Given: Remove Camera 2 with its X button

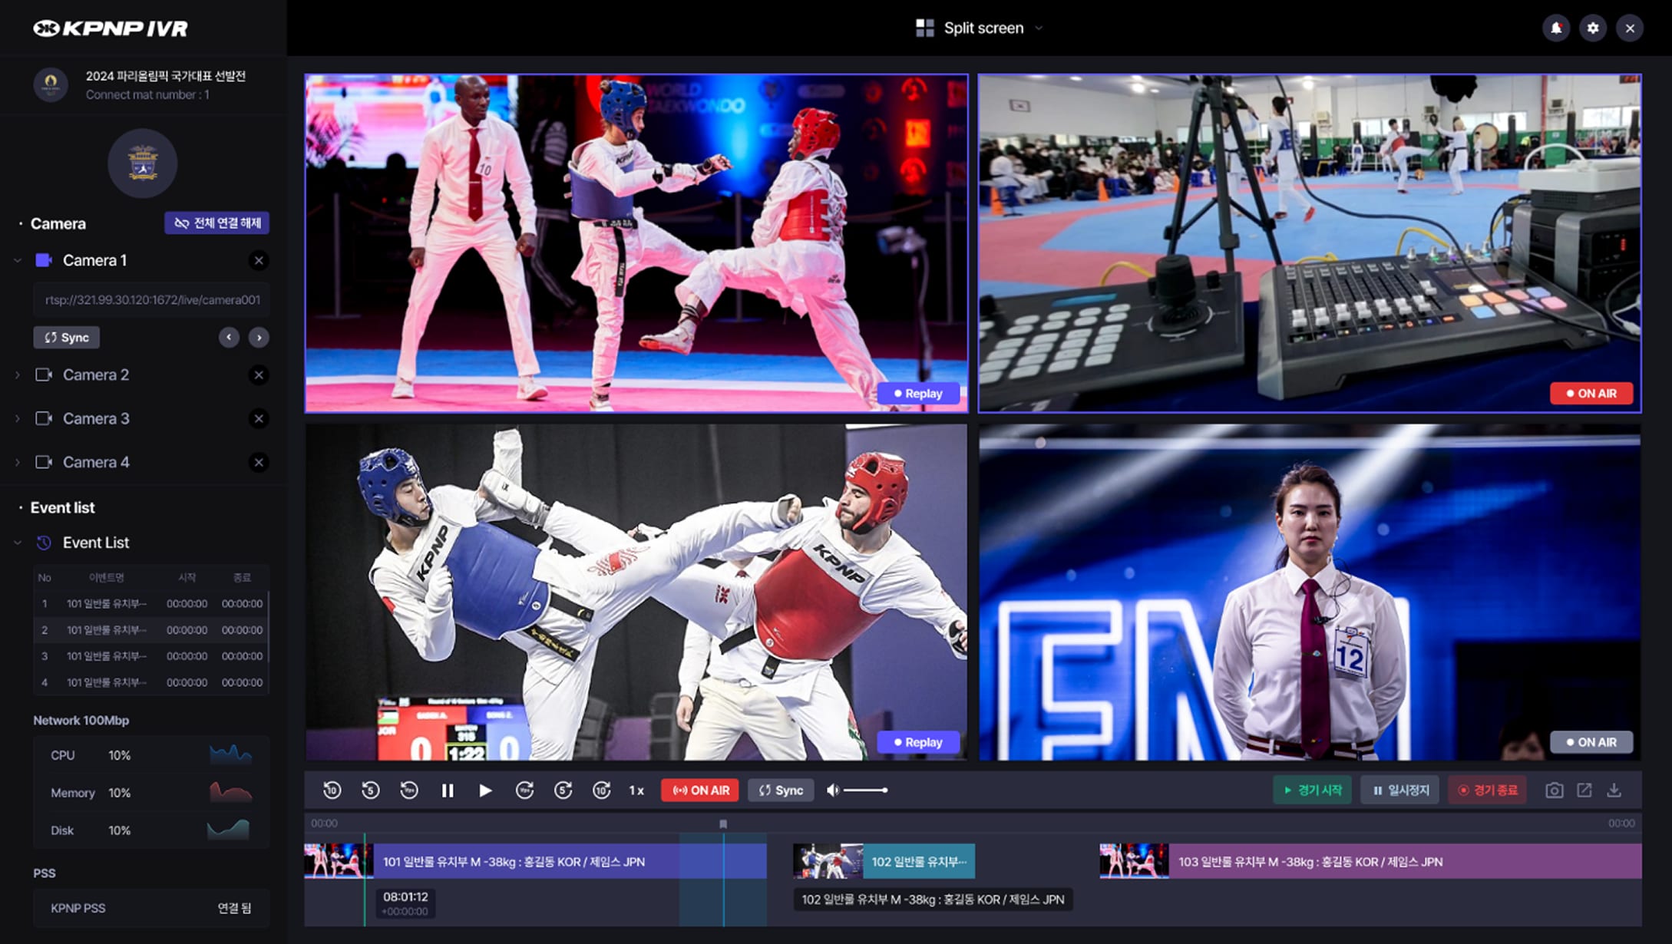Looking at the screenshot, I should click(x=259, y=375).
